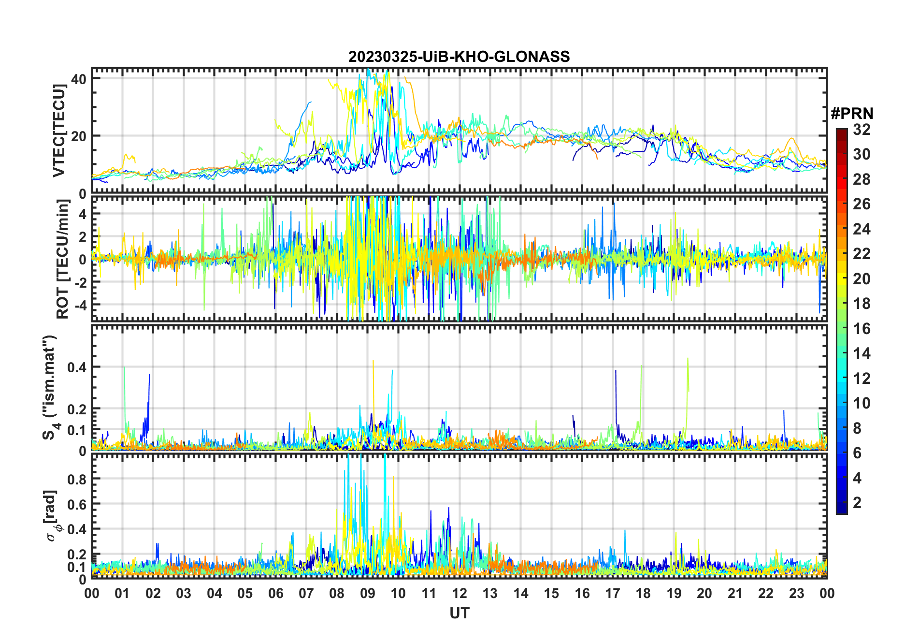Image resolution: width=919 pixels, height=643 pixels.
Task: Click the colorbar tick label 2
Action: 857,503
